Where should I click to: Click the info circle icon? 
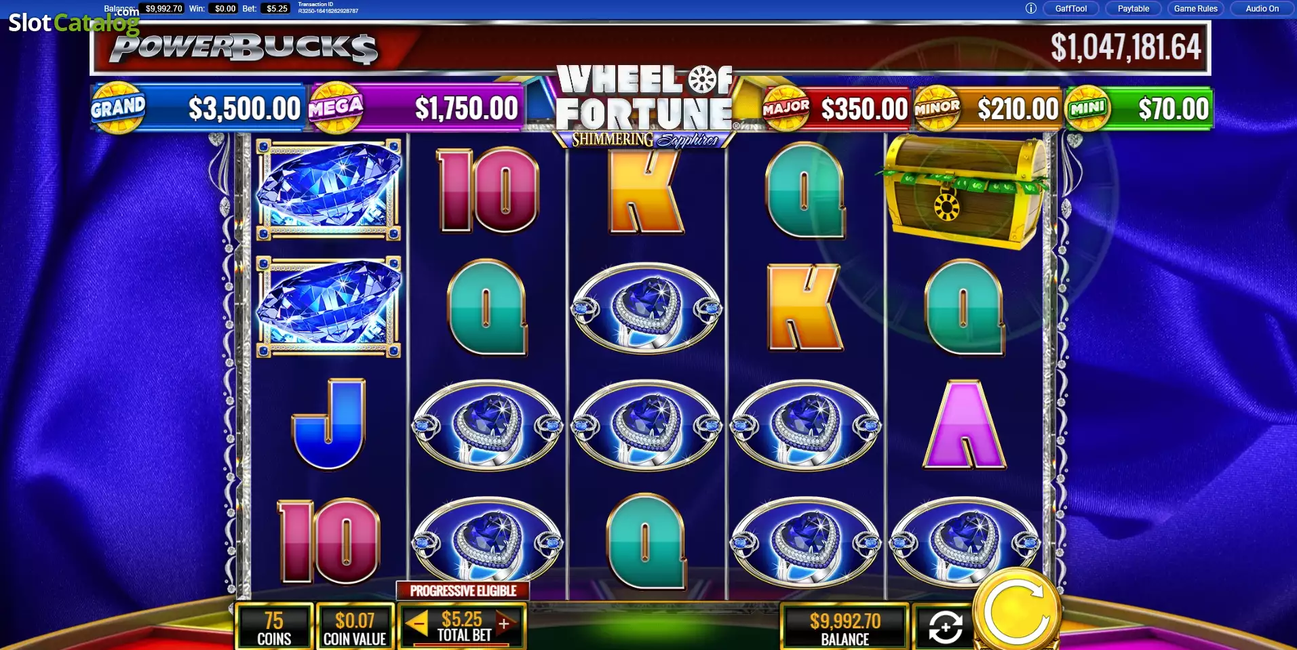click(1031, 9)
